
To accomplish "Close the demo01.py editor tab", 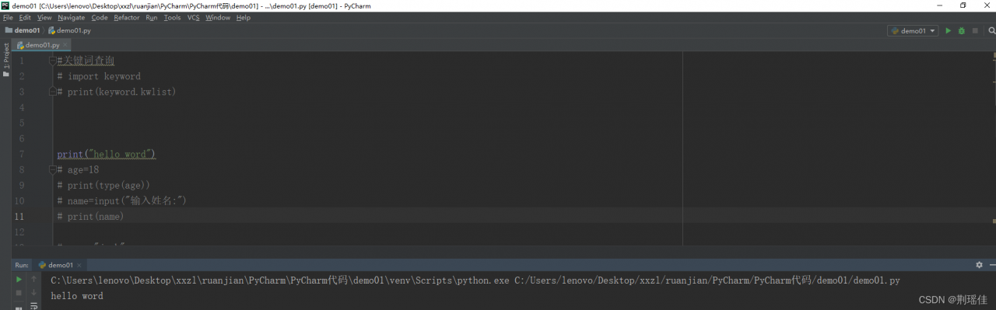I will [66, 45].
